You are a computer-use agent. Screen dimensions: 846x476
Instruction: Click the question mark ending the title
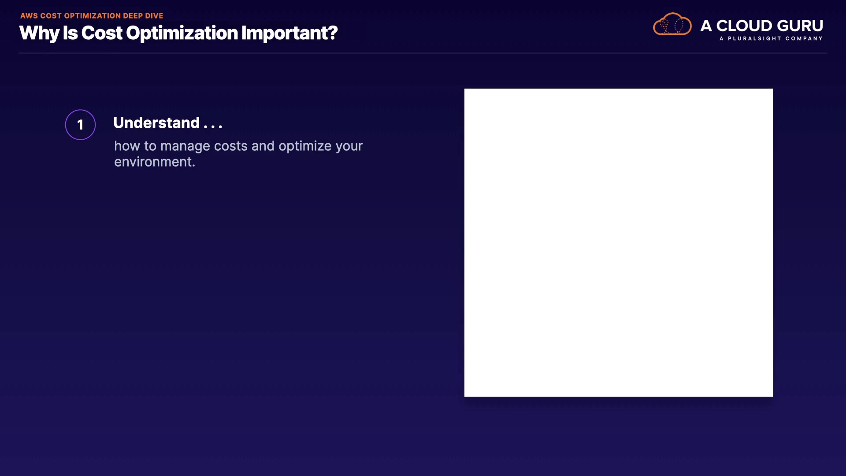pos(333,33)
